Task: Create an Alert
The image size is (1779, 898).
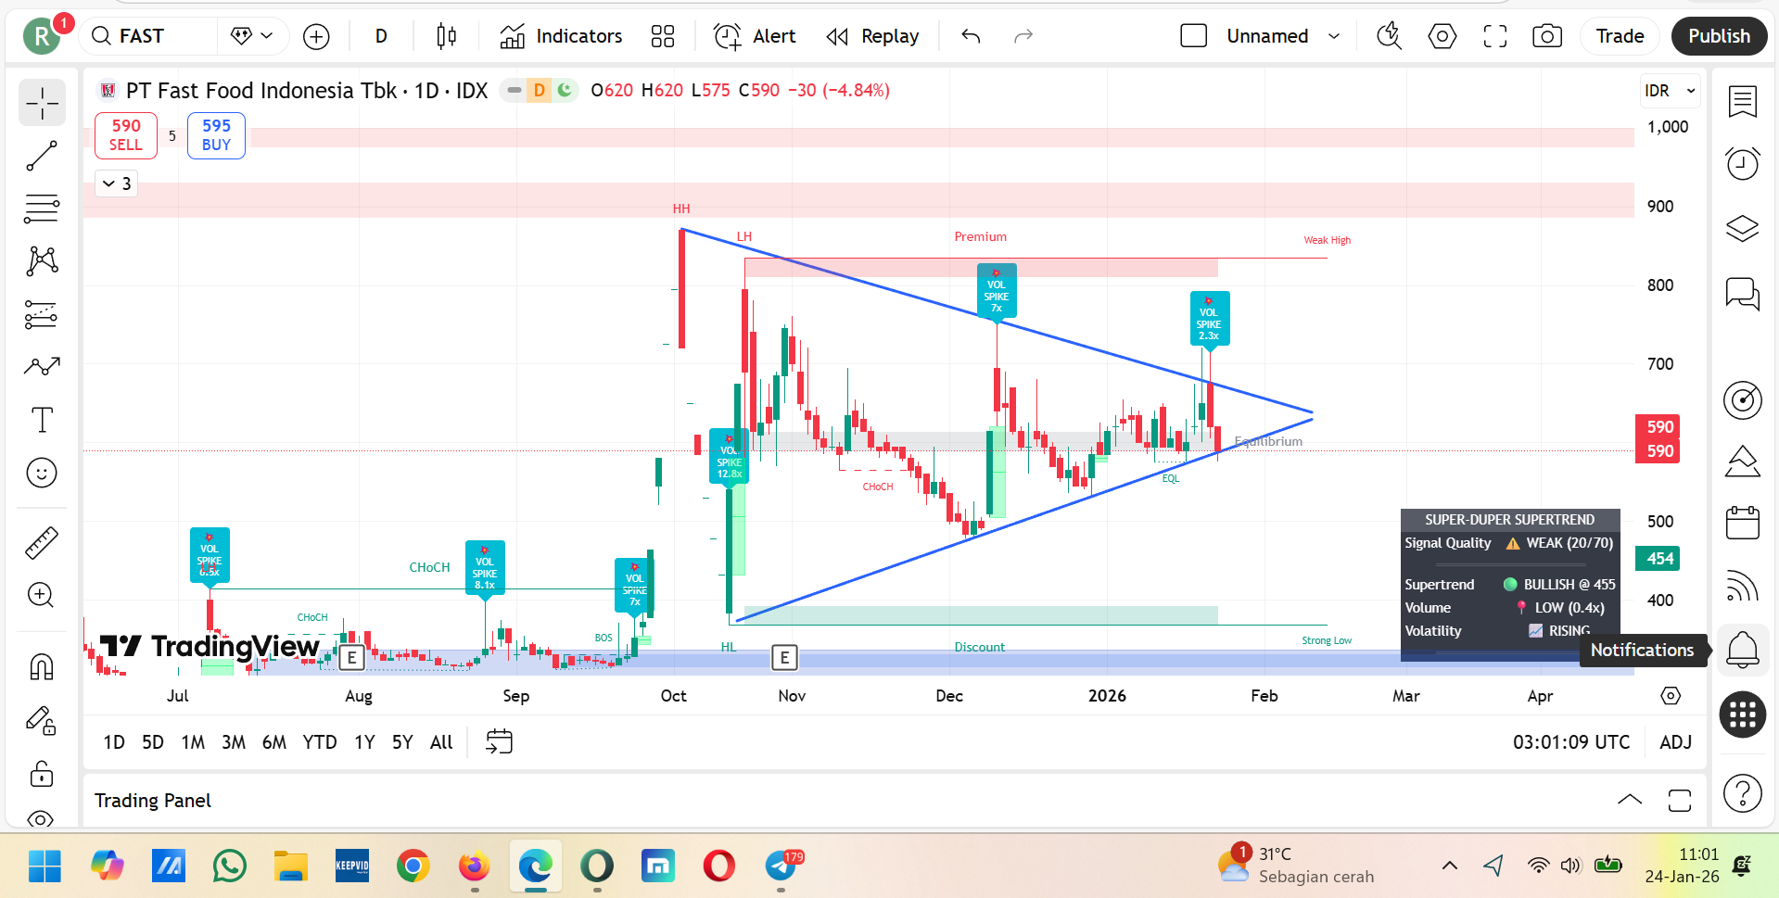Action: point(756,36)
